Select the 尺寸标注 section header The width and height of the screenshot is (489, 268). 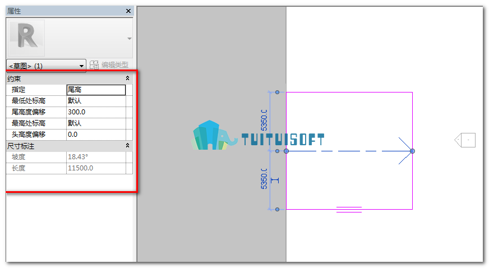point(69,146)
